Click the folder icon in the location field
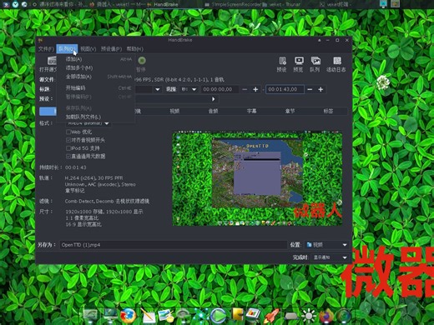The height and width of the screenshot is (325, 434). (x=309, y=245)
